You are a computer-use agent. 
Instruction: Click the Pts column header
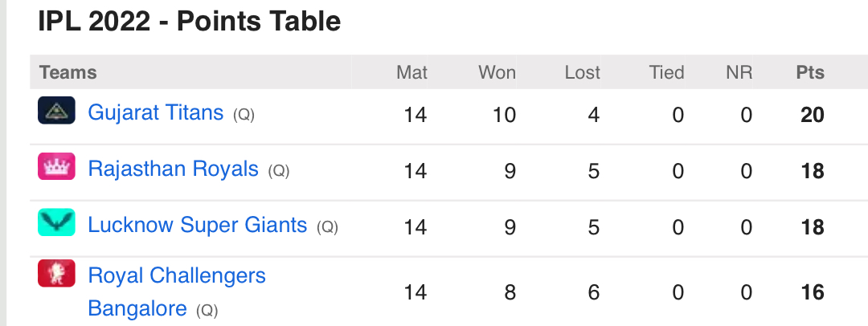click(810, 72)
